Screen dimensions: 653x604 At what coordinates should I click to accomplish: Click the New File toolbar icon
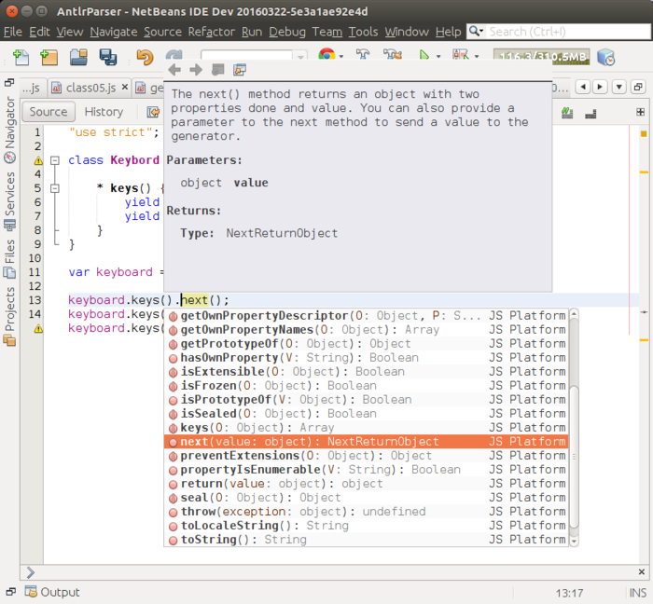[x=21, y=58]
